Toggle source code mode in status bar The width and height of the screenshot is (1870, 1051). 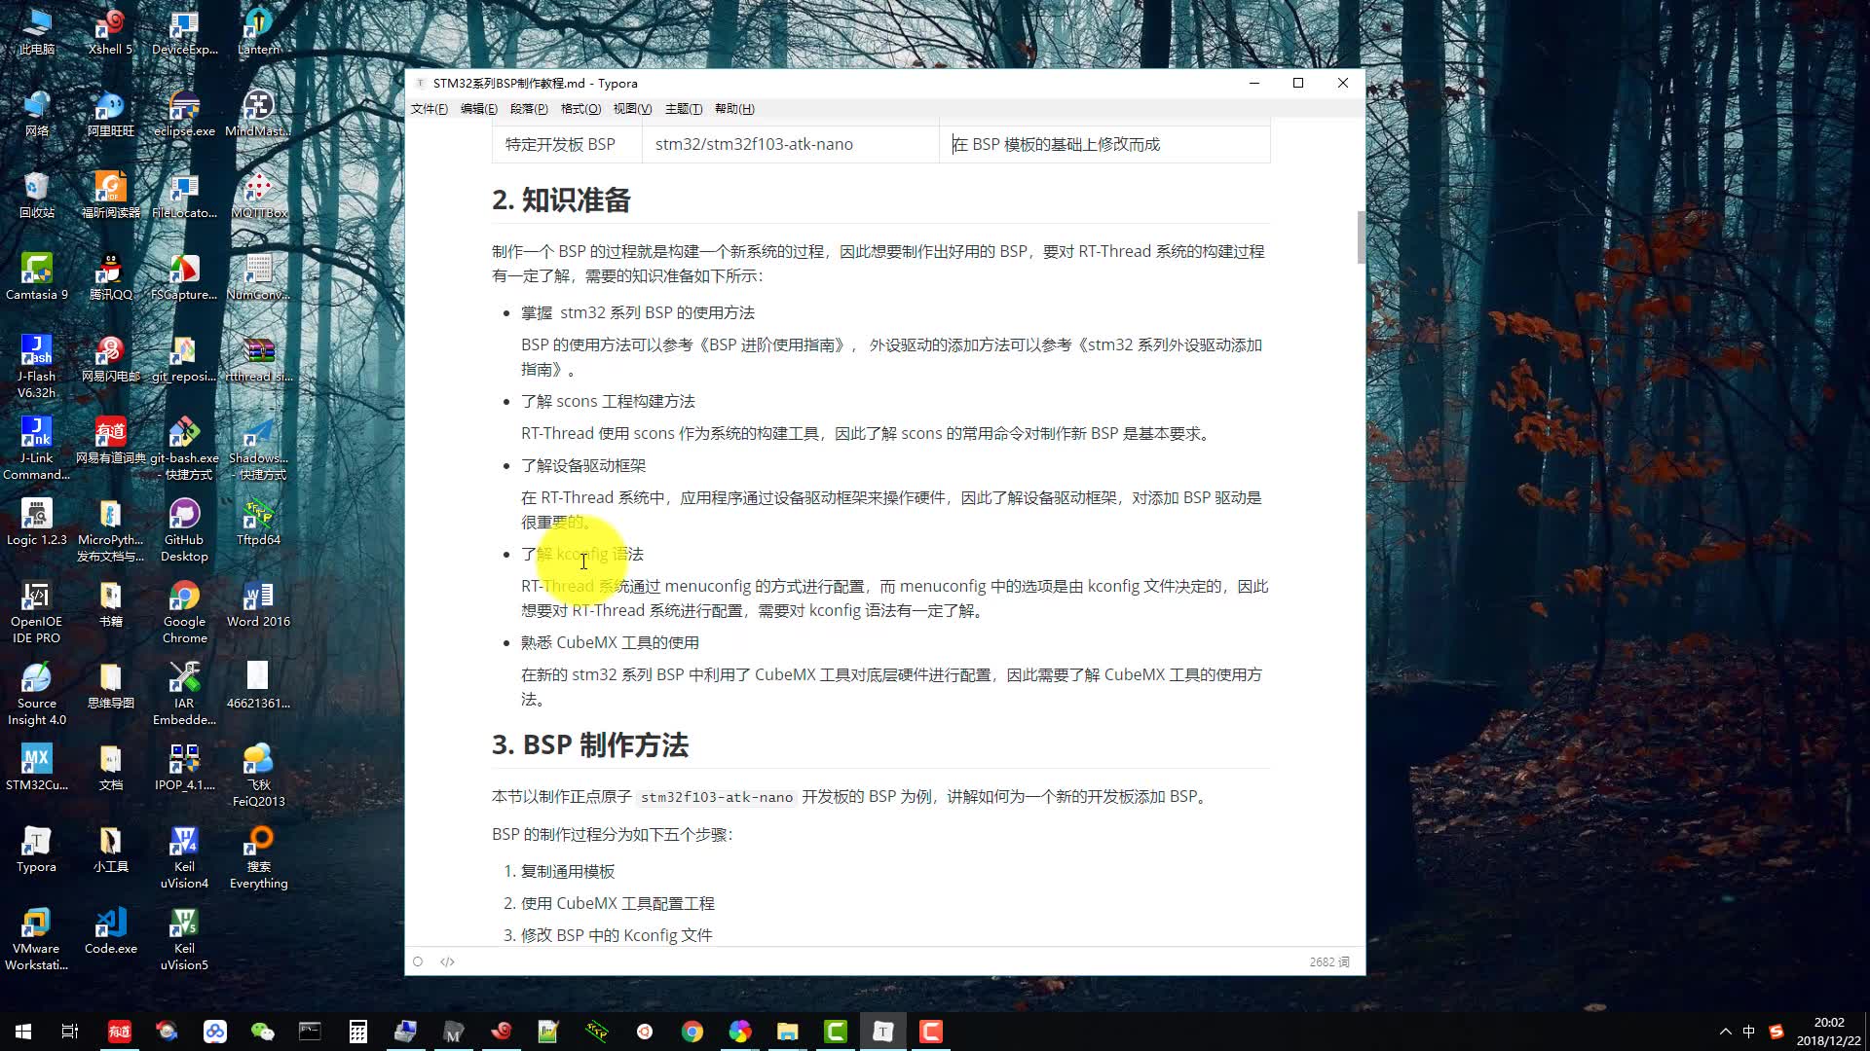pyautogui.click(x=447, y=961)
